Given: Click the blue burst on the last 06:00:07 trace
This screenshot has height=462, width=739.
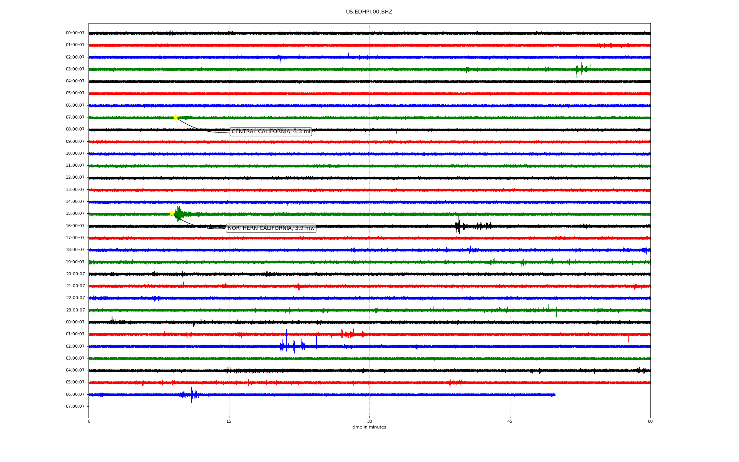Looking at the screenshot, I should coord(192,395).
